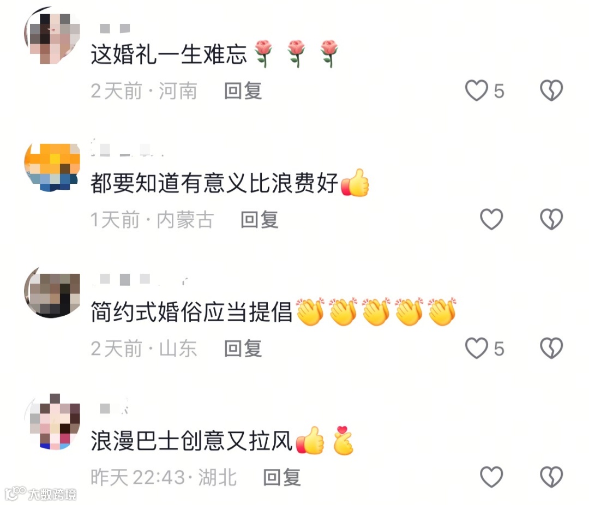Dislike the Hubei comment
The width and height of the screenshot is (589, 505).
[551, 477]
